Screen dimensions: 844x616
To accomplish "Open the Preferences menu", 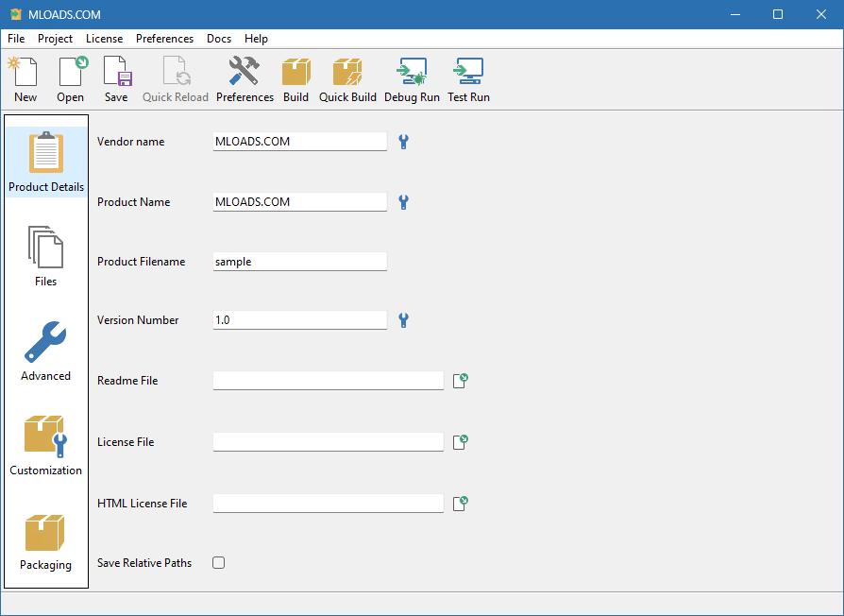I will [x=164, y=39].
